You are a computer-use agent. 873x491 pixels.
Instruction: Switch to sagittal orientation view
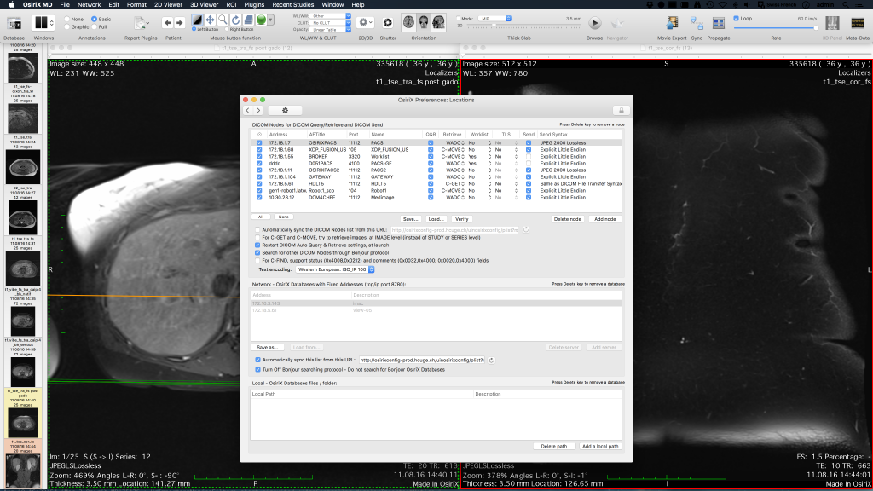(x=439, y=22)
